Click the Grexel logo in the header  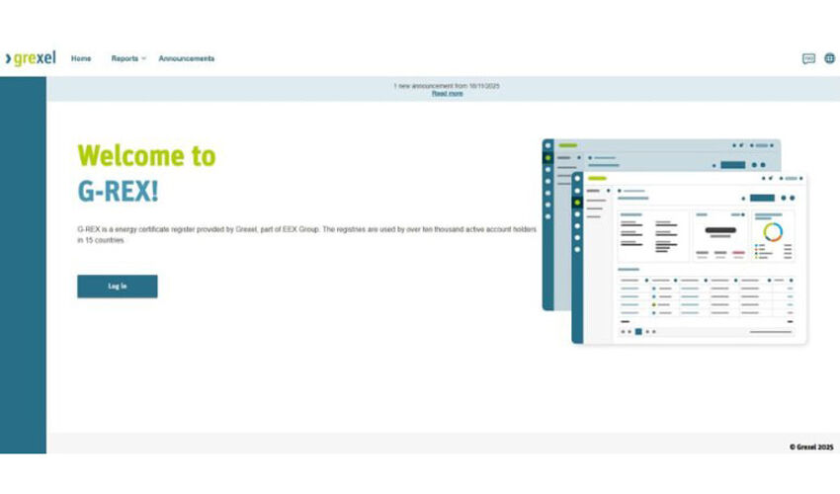point(31,58)
